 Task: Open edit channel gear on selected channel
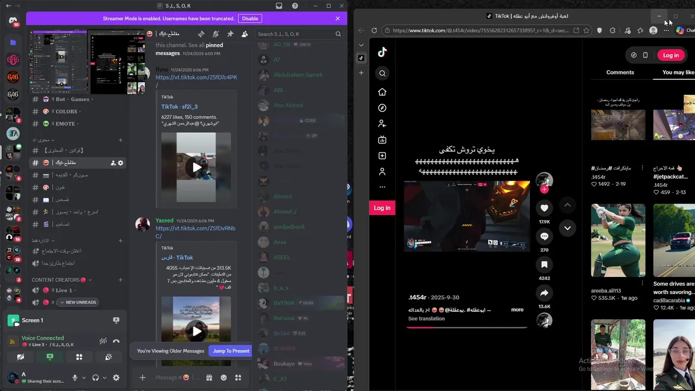(x=121, y=163)
